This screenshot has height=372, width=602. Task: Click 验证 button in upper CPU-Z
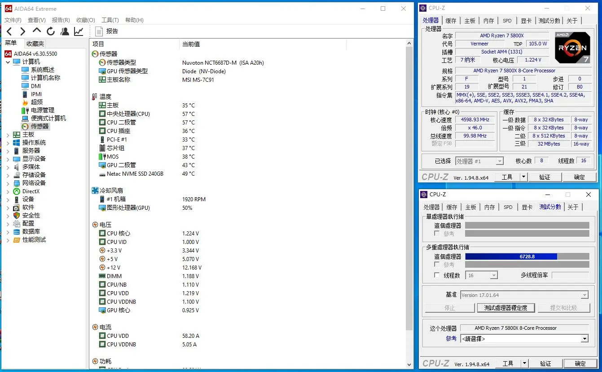(x=545, y=177)
